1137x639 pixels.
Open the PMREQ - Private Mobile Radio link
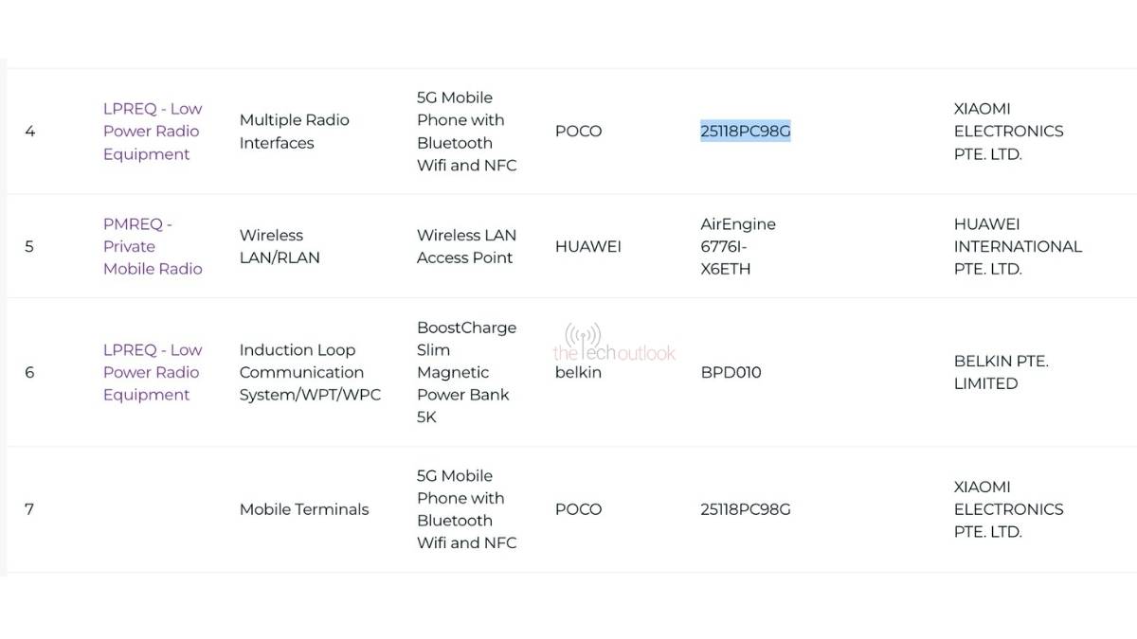(x=152, y=246)
